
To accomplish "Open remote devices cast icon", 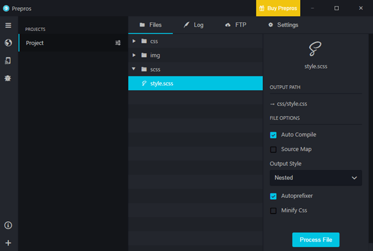I will [x=8, y=61].
